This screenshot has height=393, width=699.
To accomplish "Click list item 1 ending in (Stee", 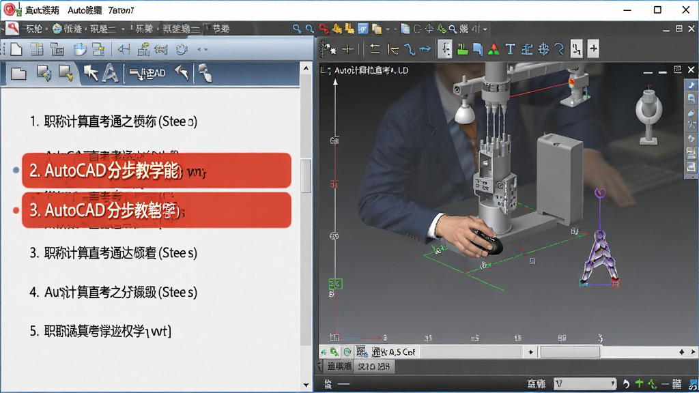I will click(x=113, y=121).
